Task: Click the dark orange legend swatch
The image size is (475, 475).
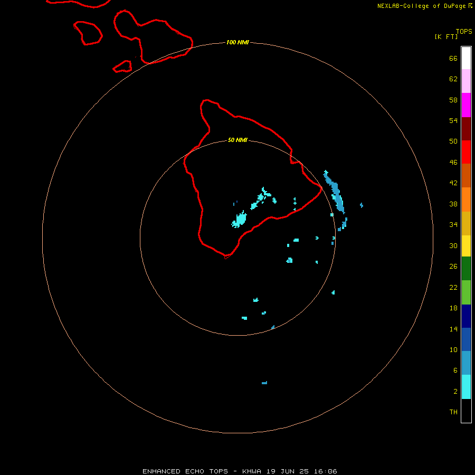Action: (x=466, y=175)
